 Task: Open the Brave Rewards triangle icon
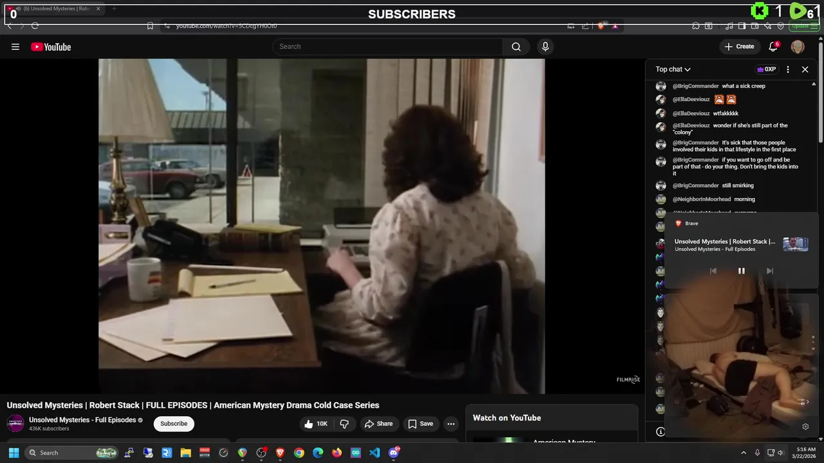point(615,26)
